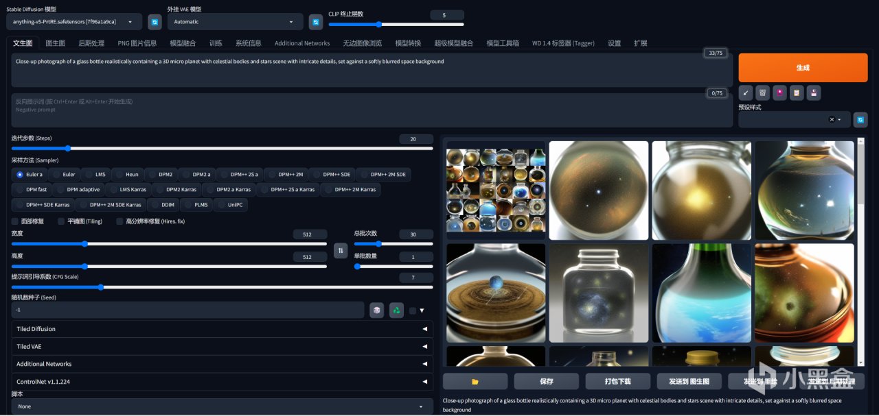This screenshot has height=416, width=879.
Task: Open the Additional Networks tab
Action: (302, 43)
